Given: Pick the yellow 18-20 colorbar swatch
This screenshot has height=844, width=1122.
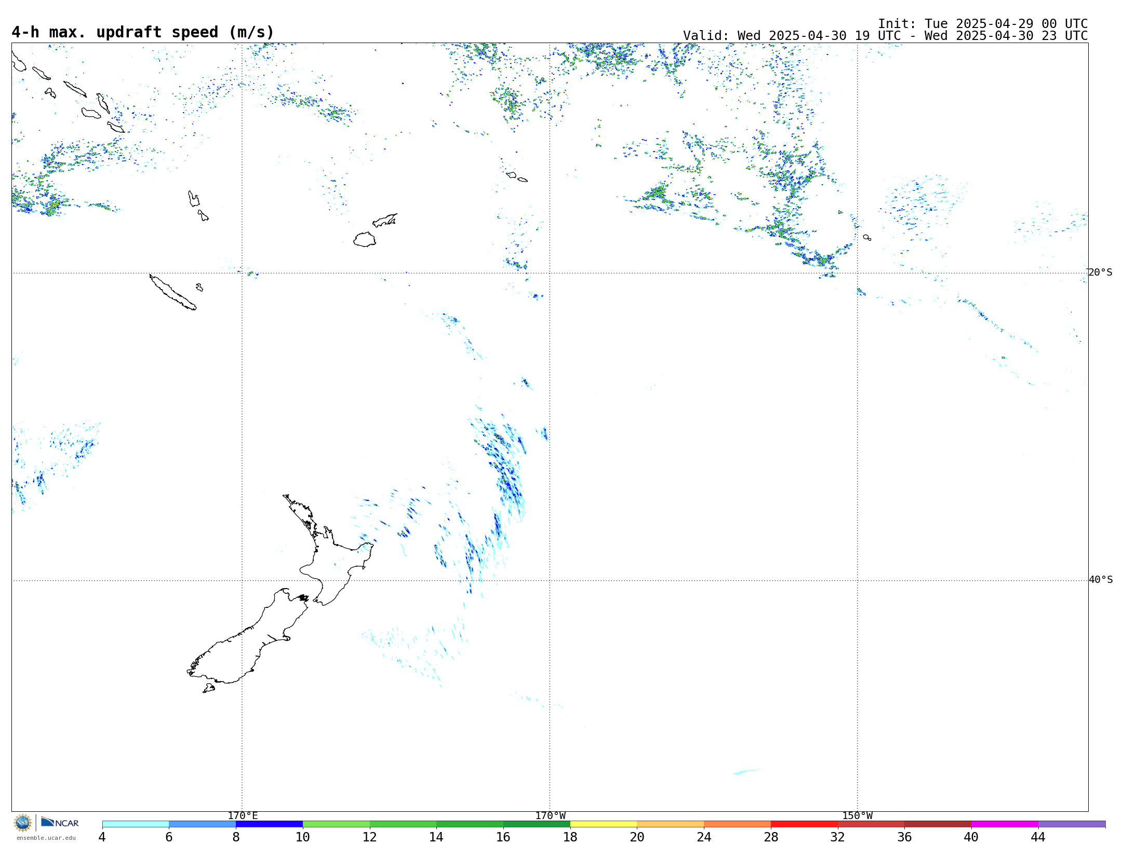Looking at the screenshot, I should click(x=604, y=824).
